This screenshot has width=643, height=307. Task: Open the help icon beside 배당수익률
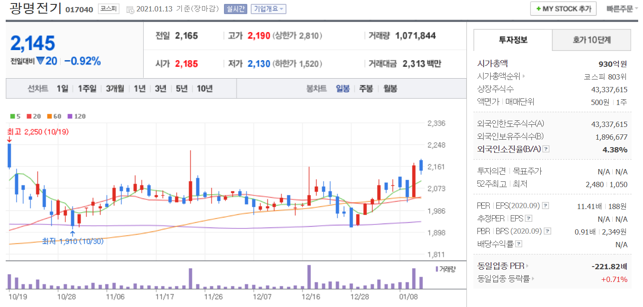pyautogui.click(x=519, y=244)
